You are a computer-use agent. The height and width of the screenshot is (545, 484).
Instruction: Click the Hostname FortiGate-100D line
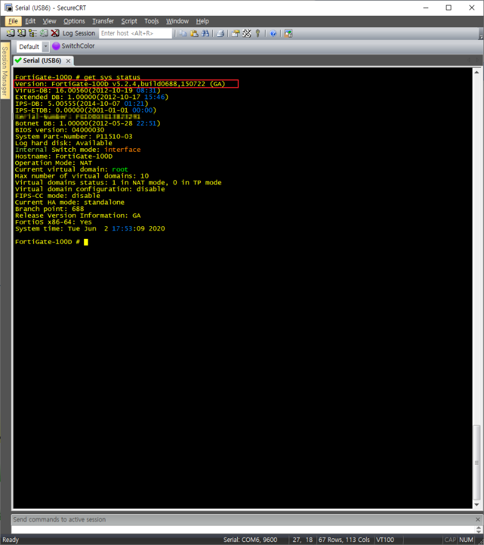[64, 157]
